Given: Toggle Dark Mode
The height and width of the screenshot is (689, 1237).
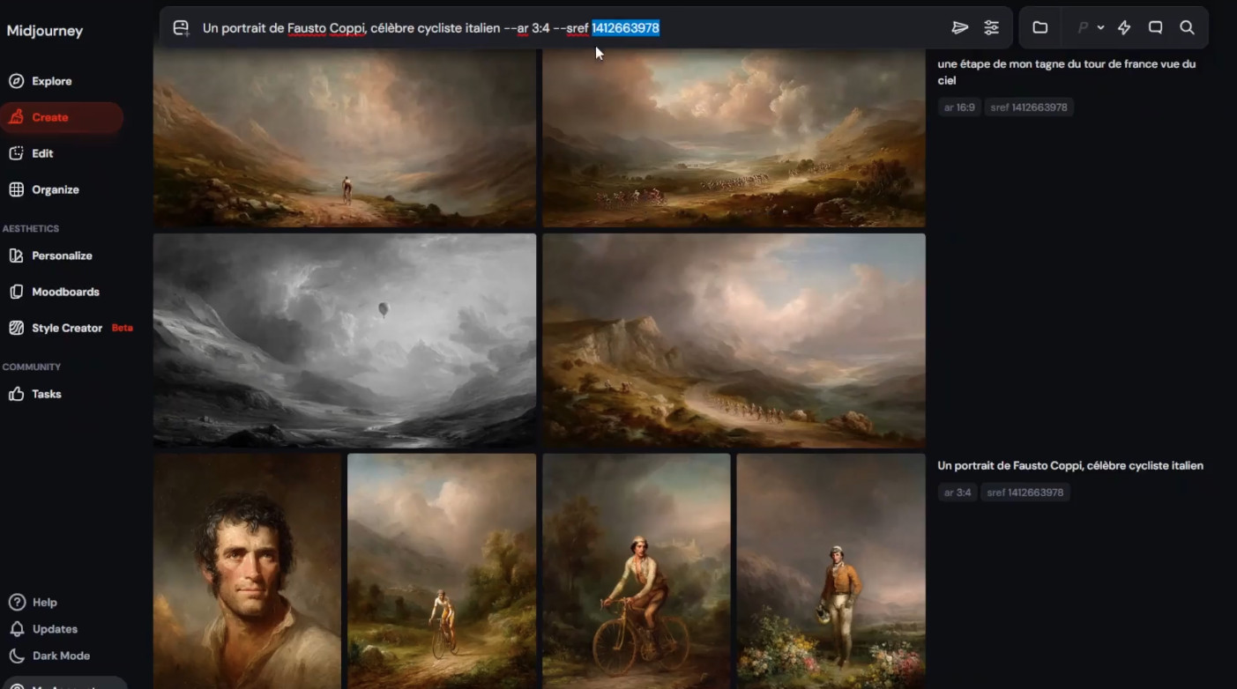Looking at the screenshot, I should (60, 656).
